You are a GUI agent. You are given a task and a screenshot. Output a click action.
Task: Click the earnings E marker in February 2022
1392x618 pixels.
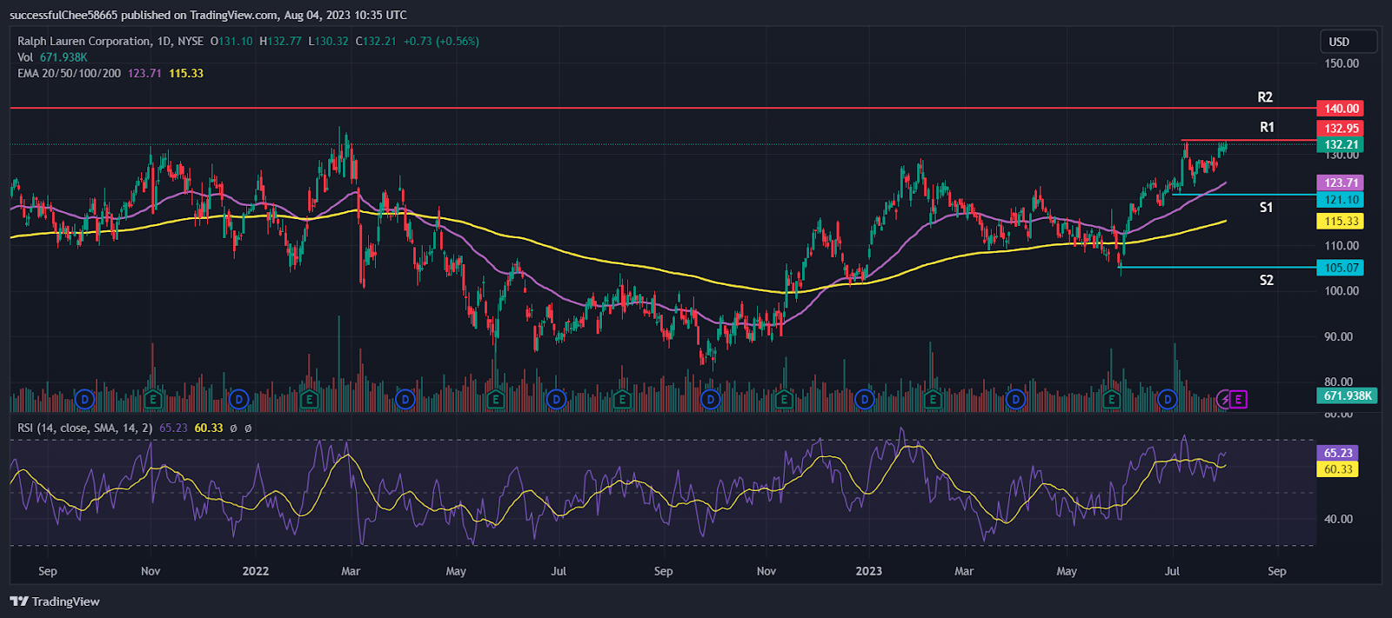(310, 400)
